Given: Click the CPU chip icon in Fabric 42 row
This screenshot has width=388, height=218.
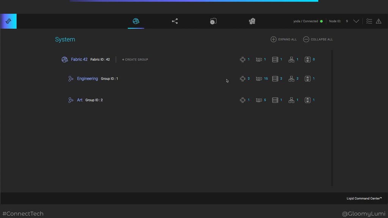Looking at the screenshot, I should (242, 59).
